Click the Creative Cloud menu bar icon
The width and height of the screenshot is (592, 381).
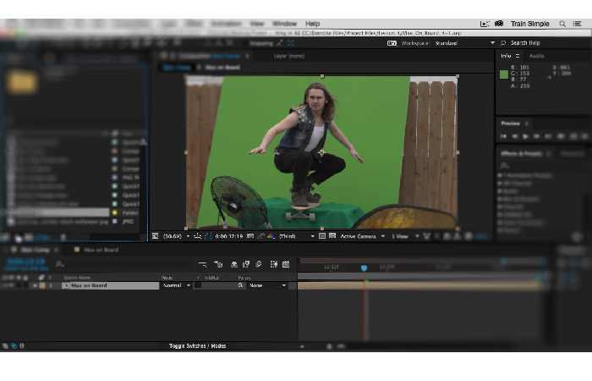click(x=499, y=24)
